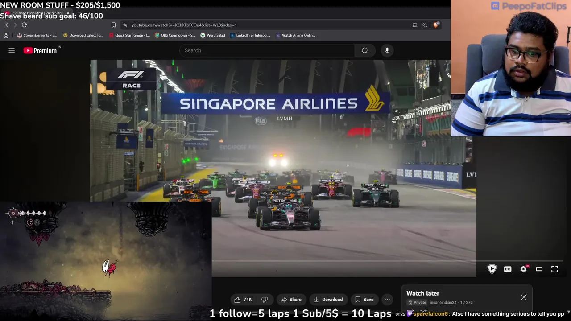Save the video to a playlist
Image resolution: width=571 pixels, height=321 pixels.
(364, 300)
